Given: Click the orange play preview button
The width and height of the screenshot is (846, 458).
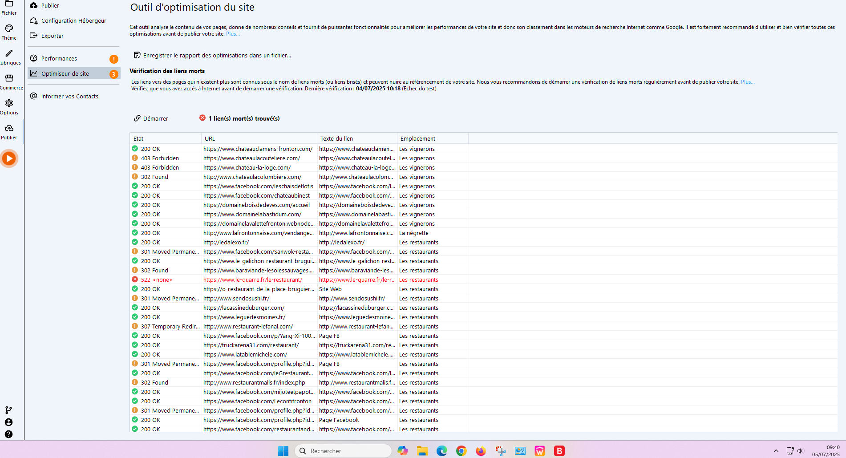Looking at the screenshot, I should pos(9,158).
